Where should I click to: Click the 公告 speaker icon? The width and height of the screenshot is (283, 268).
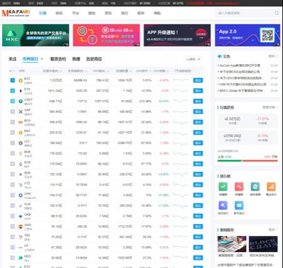tap(219, 56)
